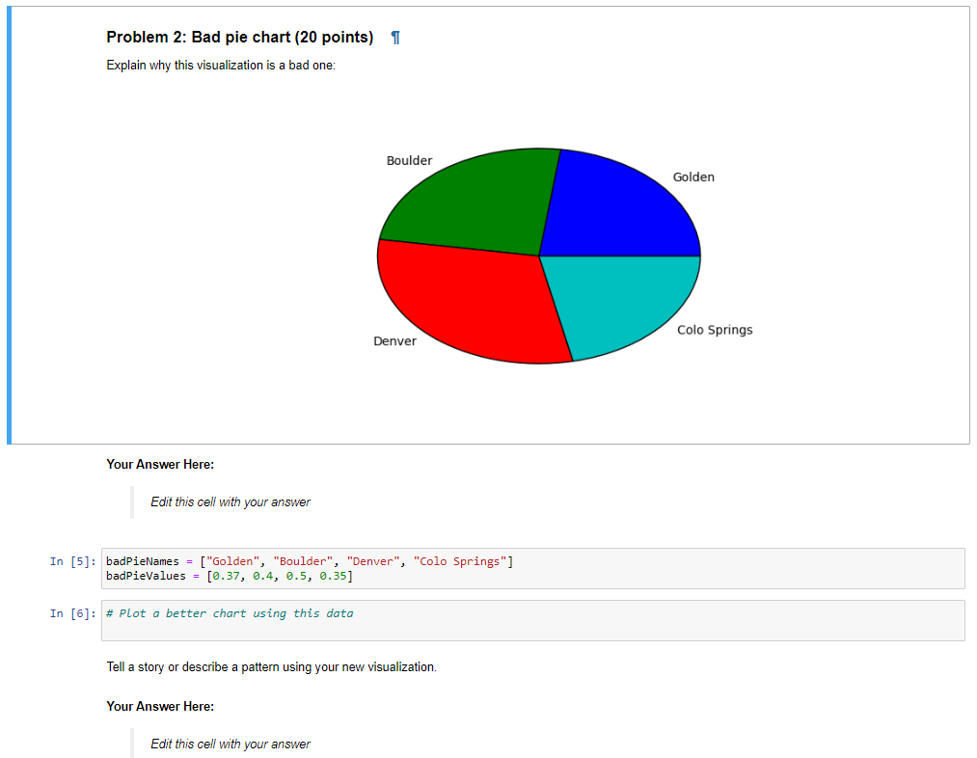Viewport: 977px width, 758px height.
Task: Select the first 'Edit this cell with your answer' cell
Action: [230, 501]
